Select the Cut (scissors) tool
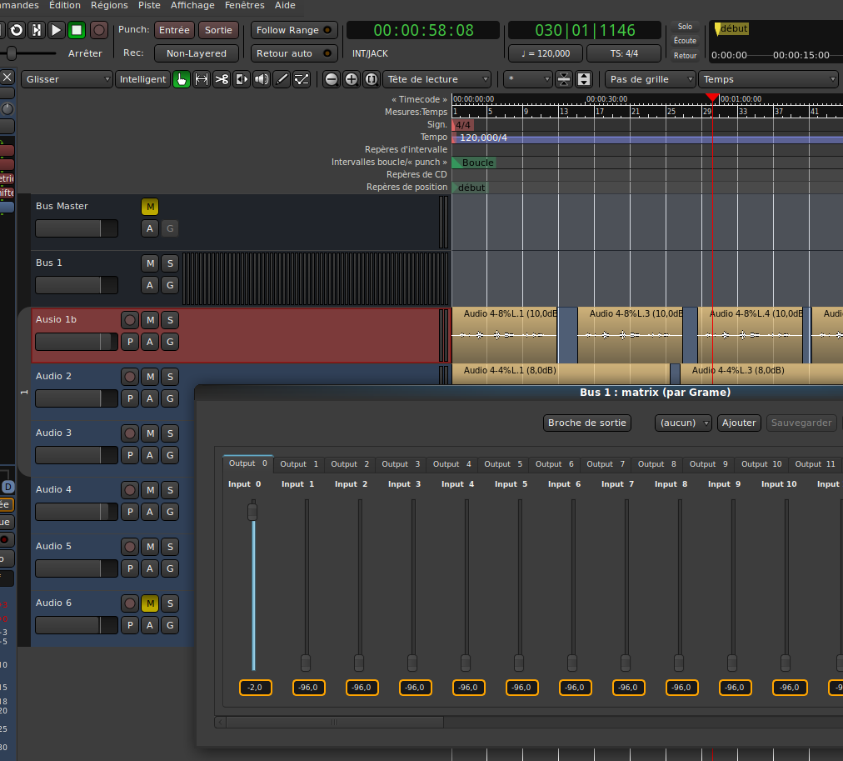The height and width of the screenshot is (761, 843). [222, 80]
